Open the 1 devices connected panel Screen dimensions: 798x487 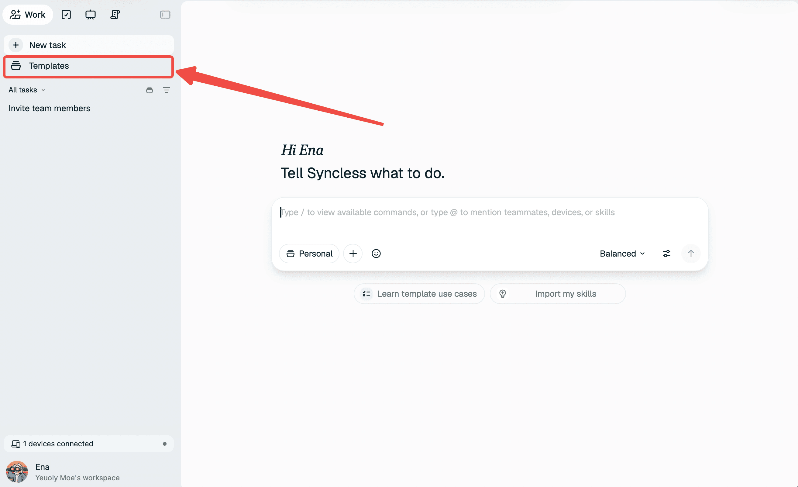coord(89,444)
